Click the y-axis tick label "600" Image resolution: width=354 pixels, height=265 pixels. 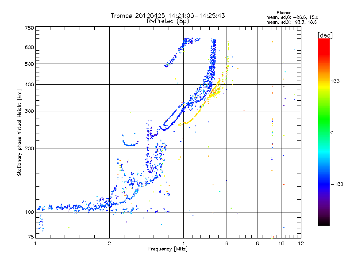29,47
